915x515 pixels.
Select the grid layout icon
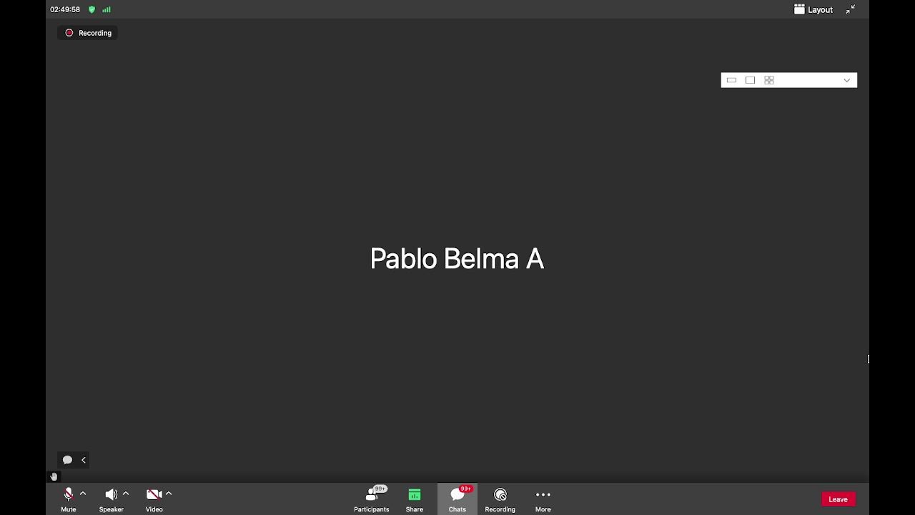pyautogui.click(x=769, y=80)
